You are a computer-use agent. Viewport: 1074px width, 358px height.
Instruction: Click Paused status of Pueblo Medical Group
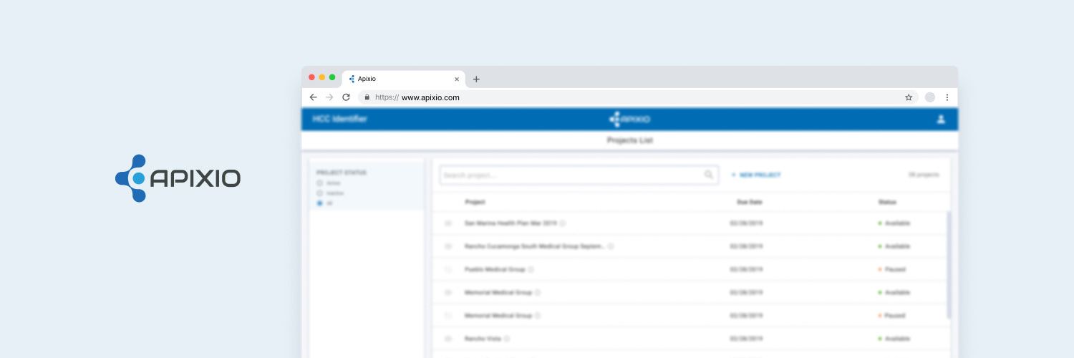pos(892,269)
